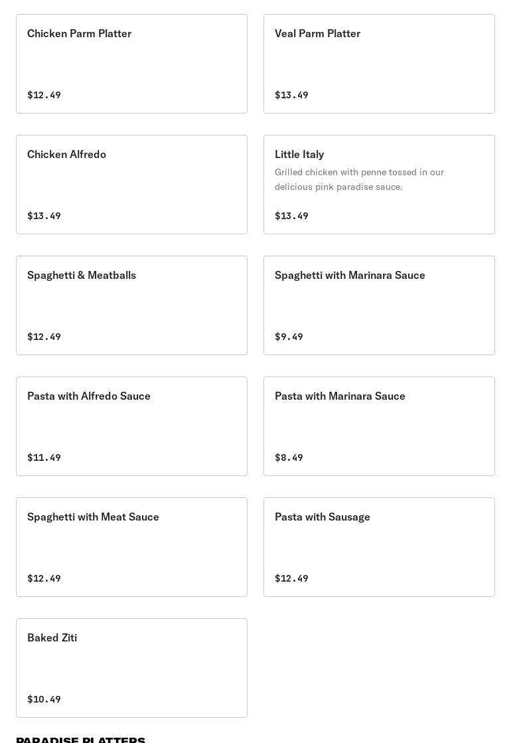Open the Chicken Parm Platter item

(131, 64)
